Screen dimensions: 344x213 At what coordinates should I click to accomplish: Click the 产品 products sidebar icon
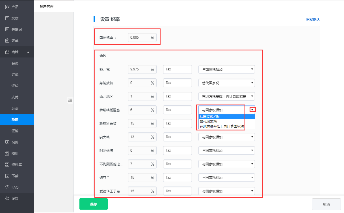point(7,7)
